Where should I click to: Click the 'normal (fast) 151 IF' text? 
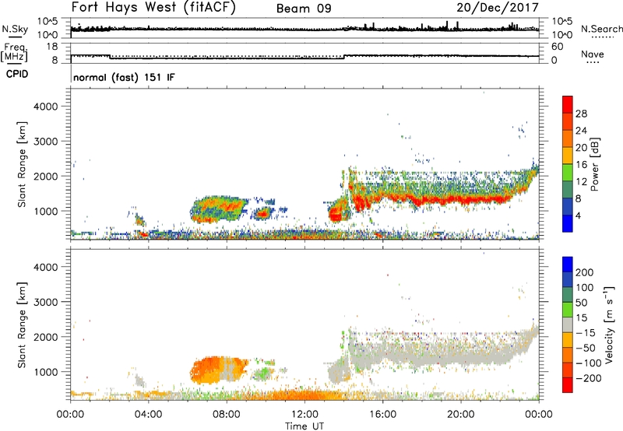point(124,77)
